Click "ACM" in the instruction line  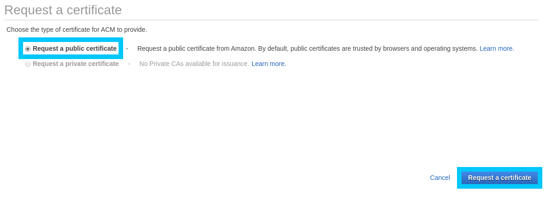tap(108, 30)
